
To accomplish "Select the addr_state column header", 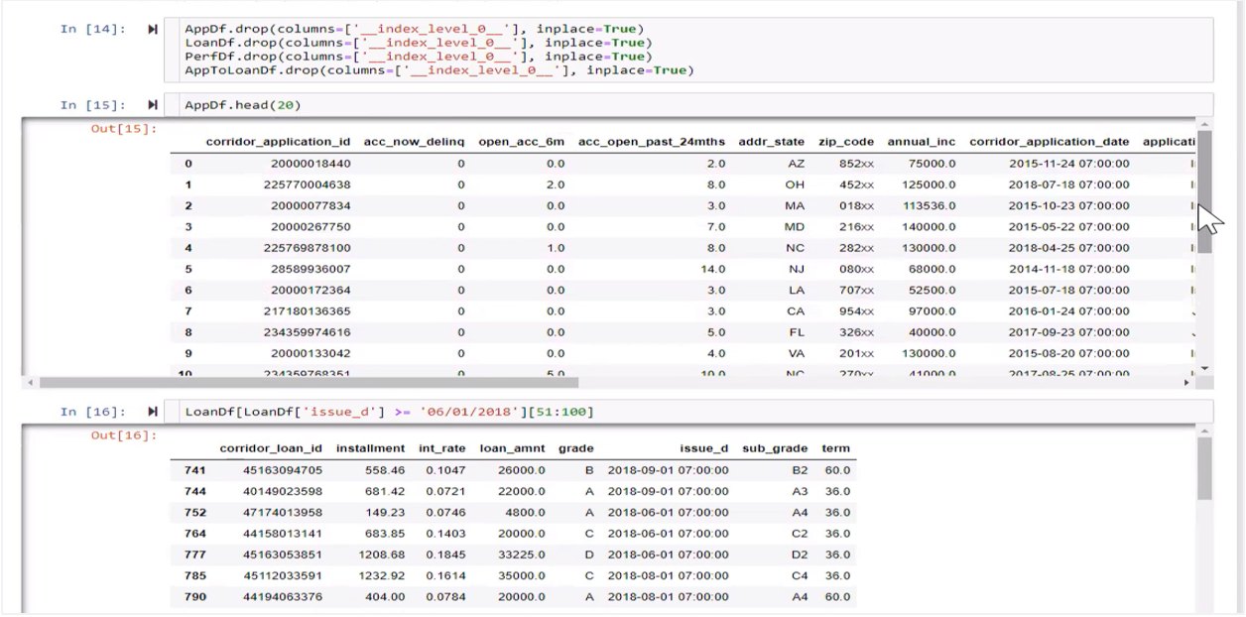I will coord(771,142).
